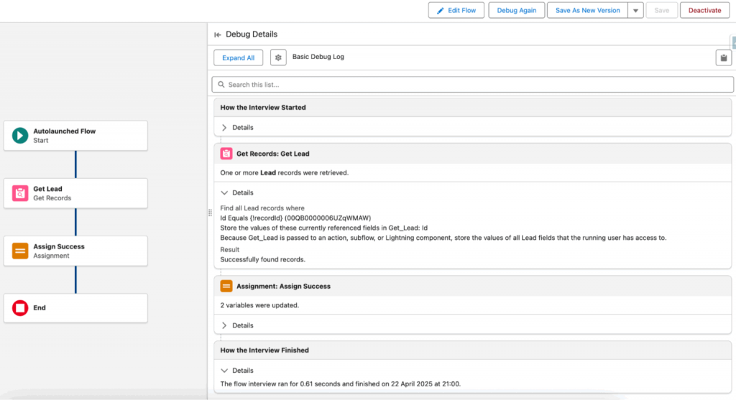Click the clipboard copy icon in Debug Details
The width and height of the screenshot is (736, 400).
tap(723, 58)
